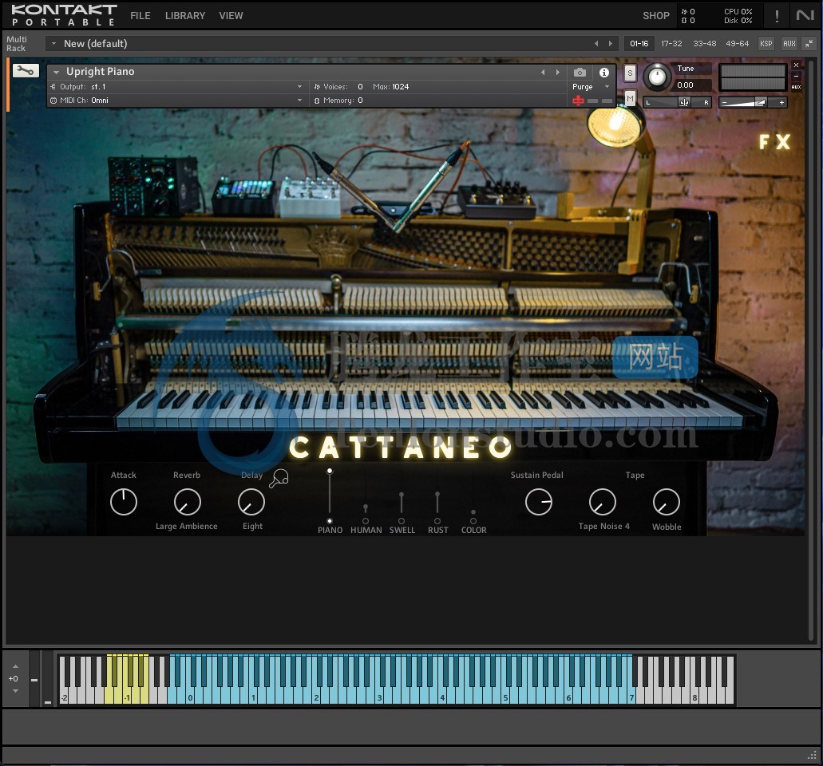Minimize the rack view using the arrows icon
823x766 pixels.
pyautogui.click(x=809, y=44)
